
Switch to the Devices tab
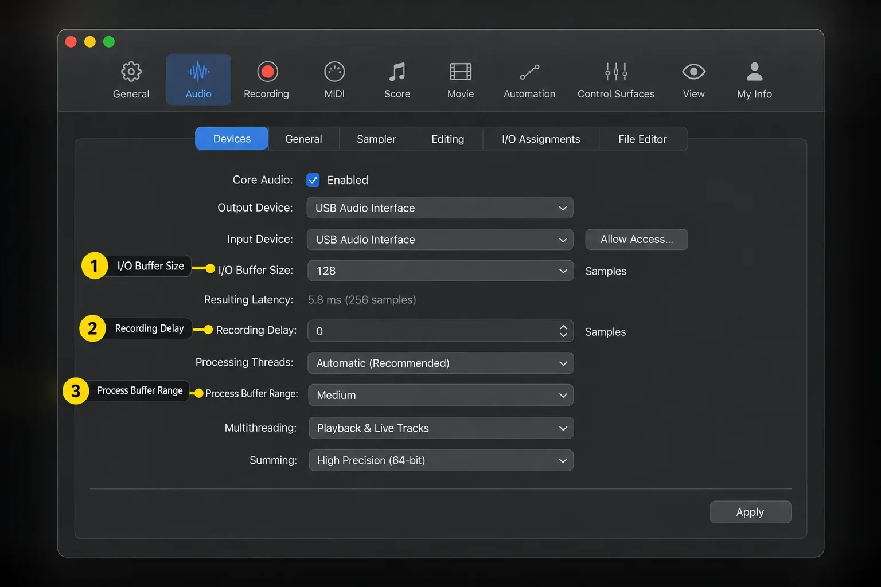click(x=232, y=139)
